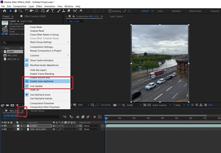Uncheck Show Cache Indicators option

tap(42, 60)
